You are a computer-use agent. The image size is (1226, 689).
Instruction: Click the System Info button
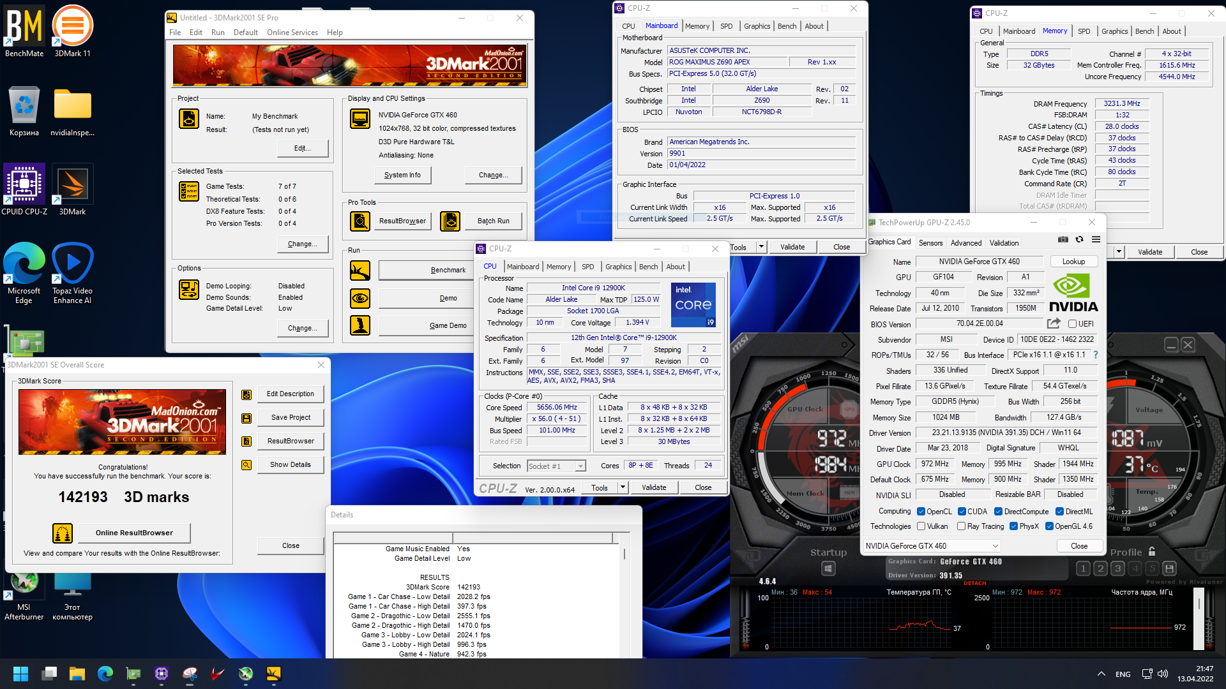pos(402,175)
